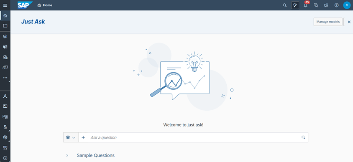Open the overlapping-screens icon in the sidebar
353x162 pixels.
tap(5, 67)
